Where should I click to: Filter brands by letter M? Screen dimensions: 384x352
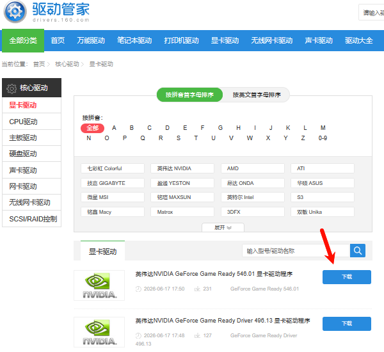click(323, 128)
